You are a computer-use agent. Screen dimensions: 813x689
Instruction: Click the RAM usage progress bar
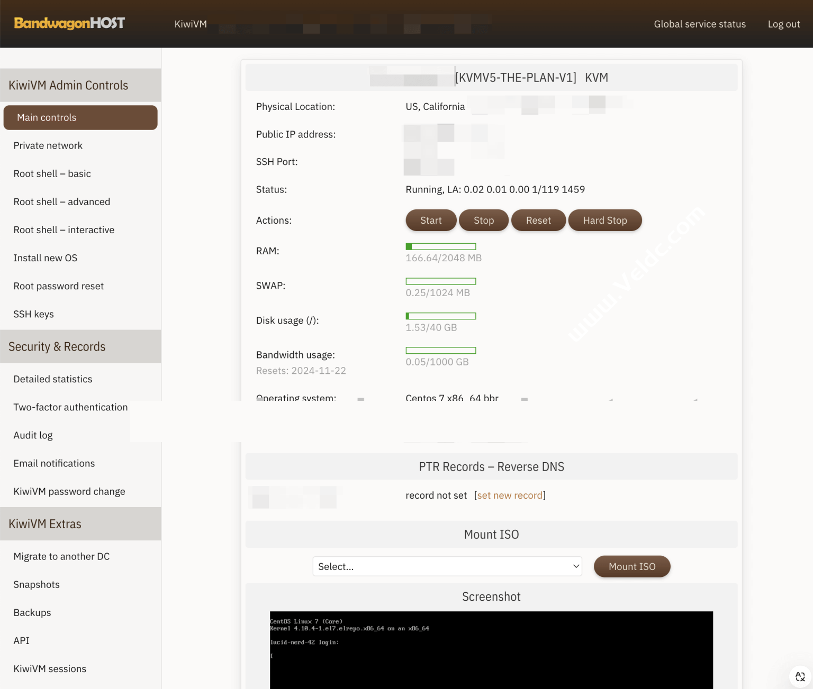pyautogui.click(x=440, y=246)
